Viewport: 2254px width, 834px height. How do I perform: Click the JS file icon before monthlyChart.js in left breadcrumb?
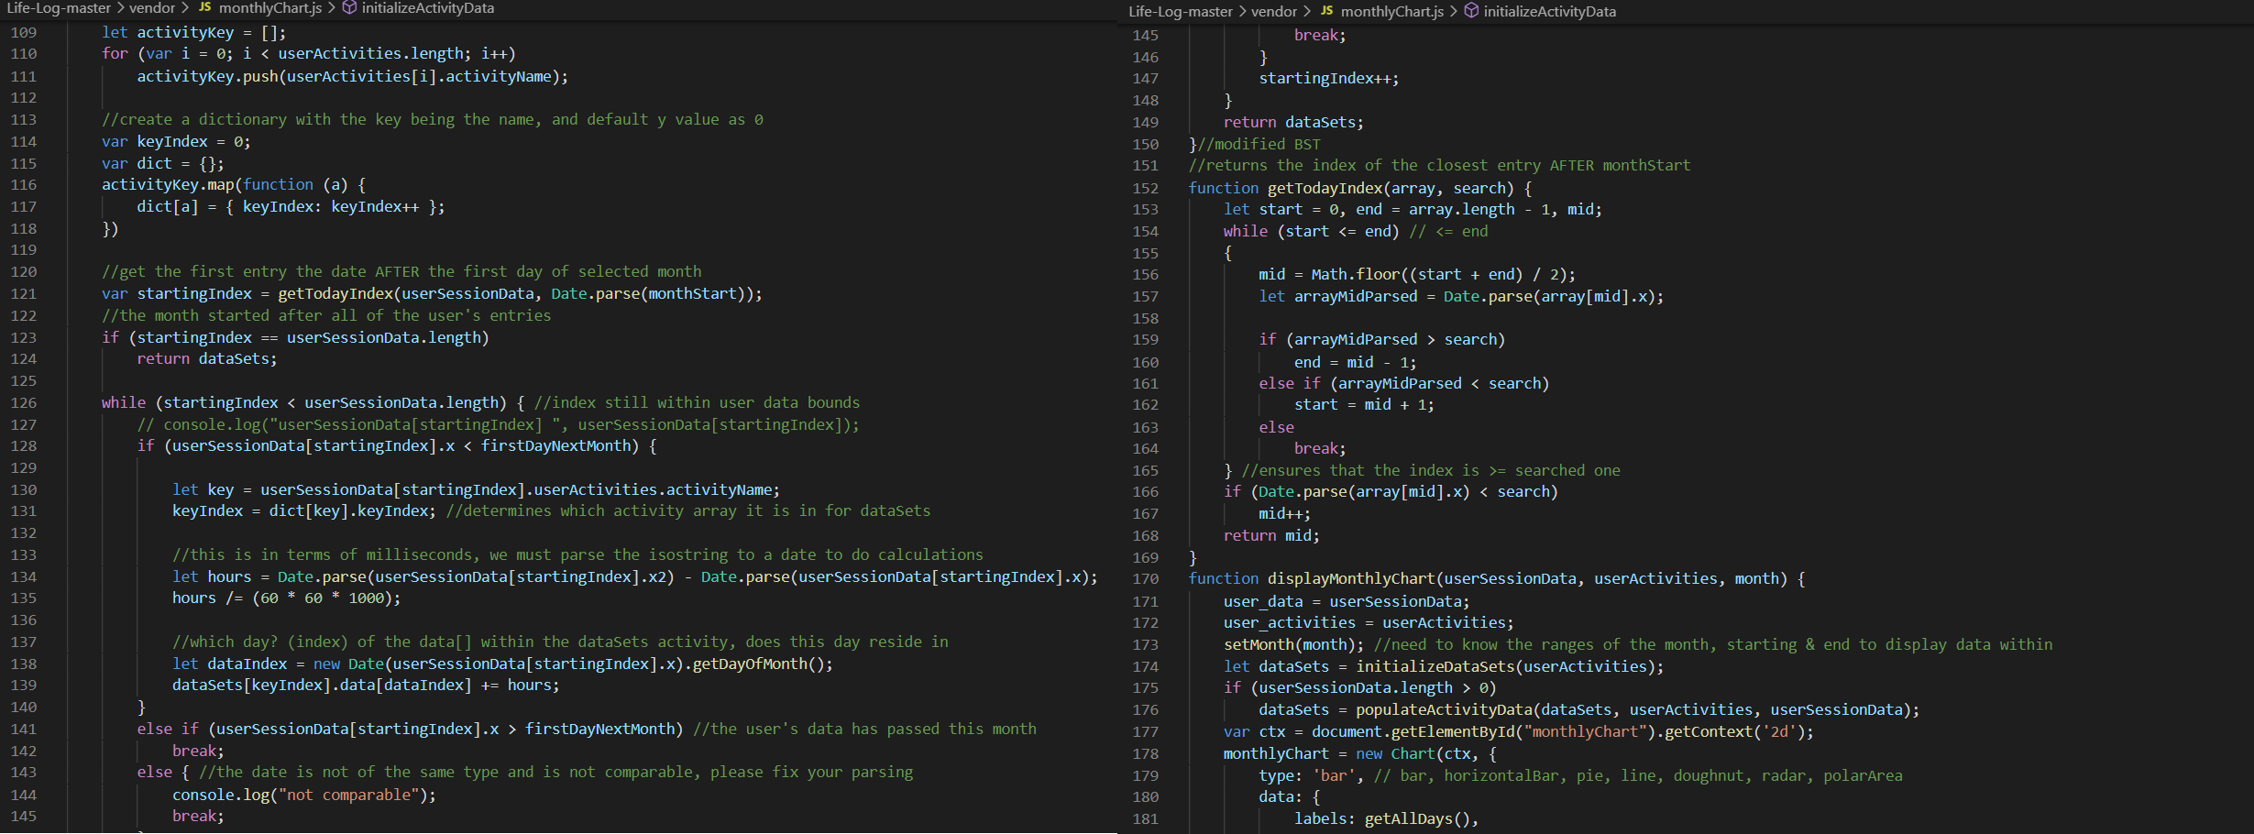(205, 8)
